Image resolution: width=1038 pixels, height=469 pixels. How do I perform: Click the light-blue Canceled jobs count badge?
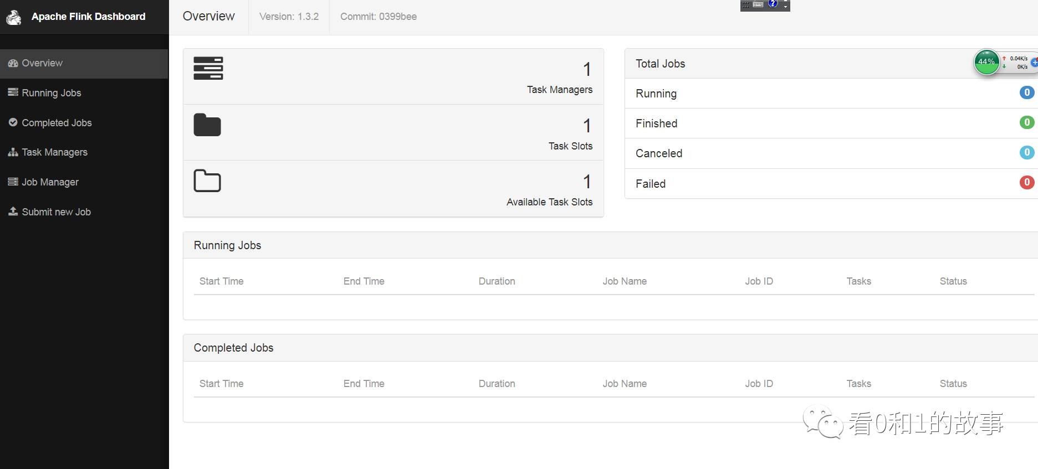1027,152
